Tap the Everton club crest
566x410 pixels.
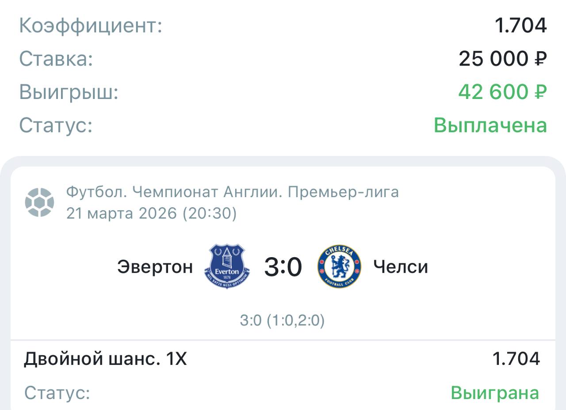227,266
